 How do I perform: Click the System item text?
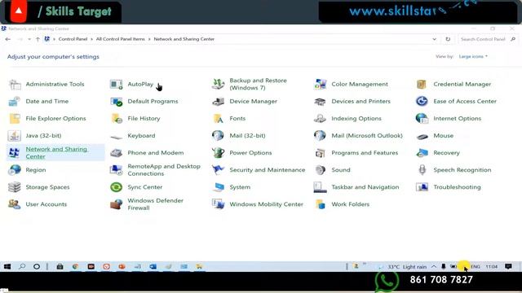pyautogui.click(x=240, y=187)
